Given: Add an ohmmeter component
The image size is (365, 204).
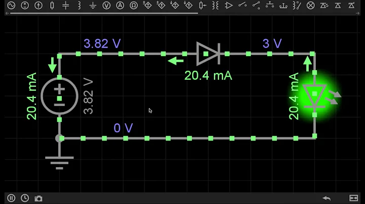Looking at the screenshot, I should pyautogui.click(x=134, y=6).
